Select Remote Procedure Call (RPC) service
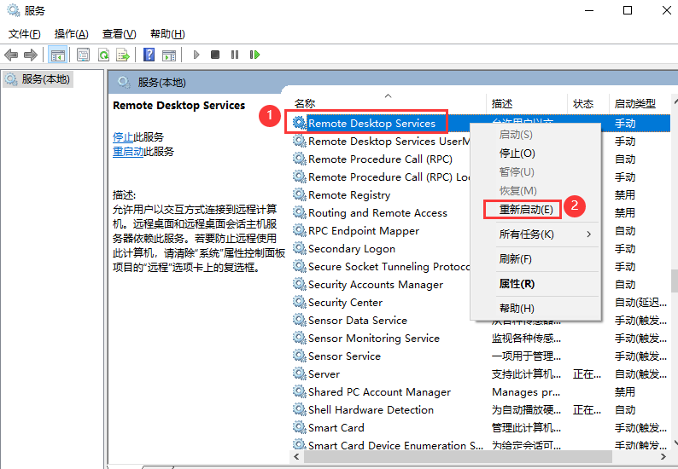The width and height of the screenshot is (678, 469). [x=380, y=159]
